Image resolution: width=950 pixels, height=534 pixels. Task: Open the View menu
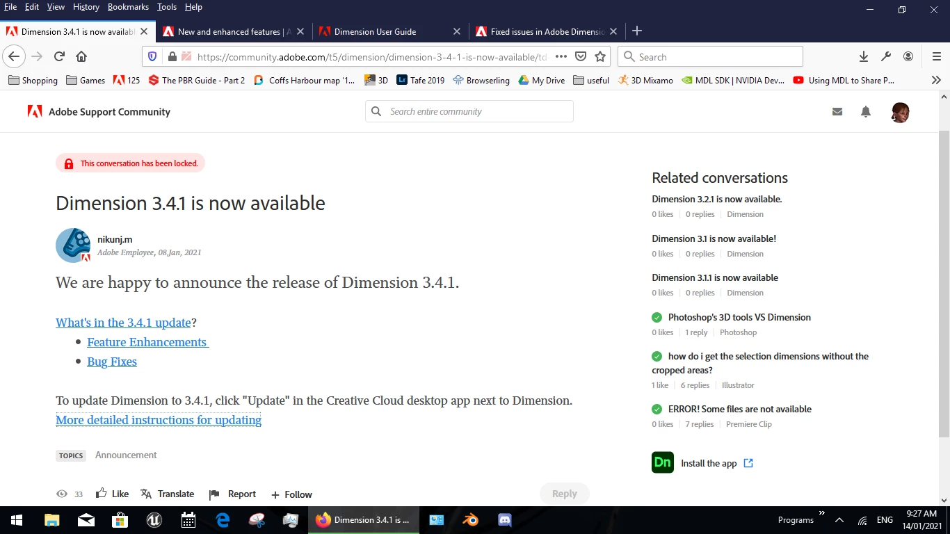(x=56, y=7)
